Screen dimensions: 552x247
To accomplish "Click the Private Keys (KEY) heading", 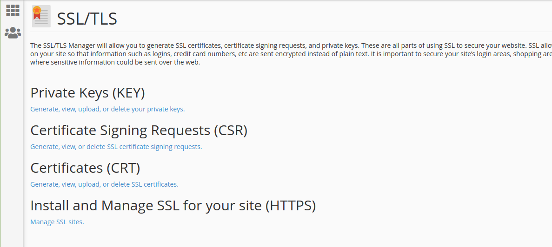I will [x=87, y=93].
